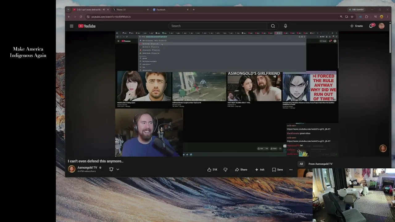Open the Asmongold TV channel avatar
The height and width of the screenshot is (222, 395).
click(x=72, y=169)
